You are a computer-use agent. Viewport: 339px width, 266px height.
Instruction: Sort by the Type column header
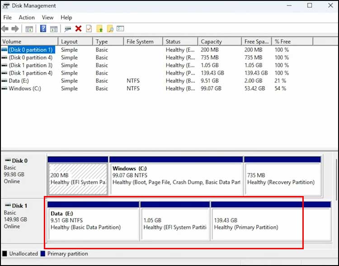(x=108, y=42)
